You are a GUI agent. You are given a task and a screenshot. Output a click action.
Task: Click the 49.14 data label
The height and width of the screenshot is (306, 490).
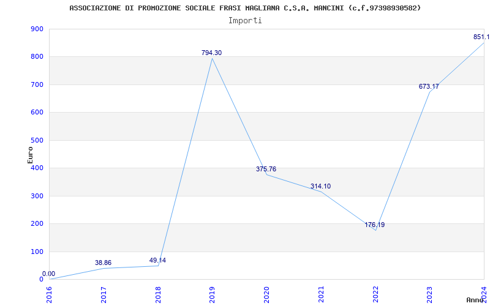click(x=157, y=261)
